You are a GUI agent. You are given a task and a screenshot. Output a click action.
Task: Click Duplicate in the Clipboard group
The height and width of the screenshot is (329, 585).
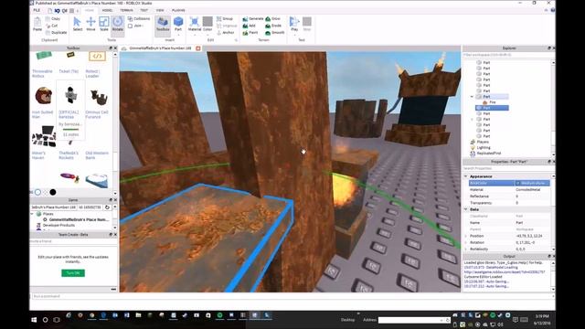(x=57, y=33)
